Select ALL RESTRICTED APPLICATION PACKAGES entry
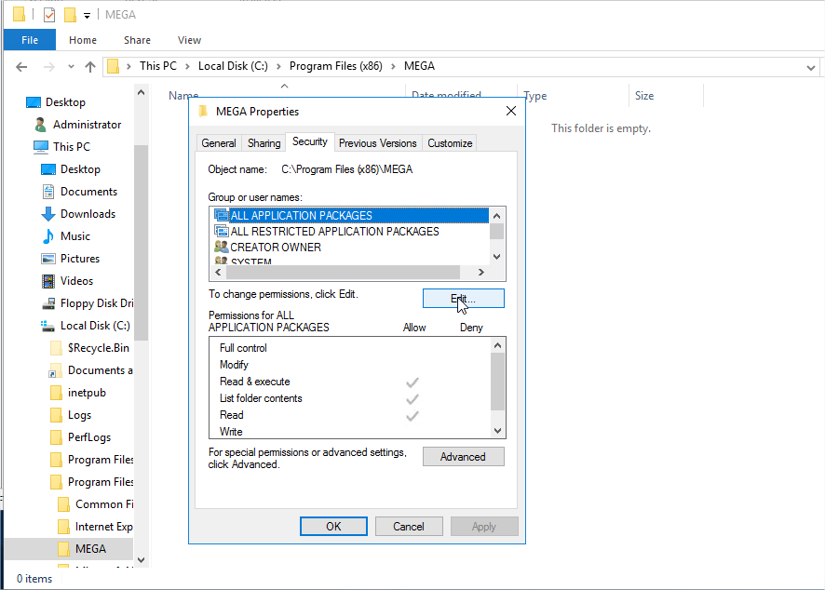825x590 pixels. click(x=334, y=232)
